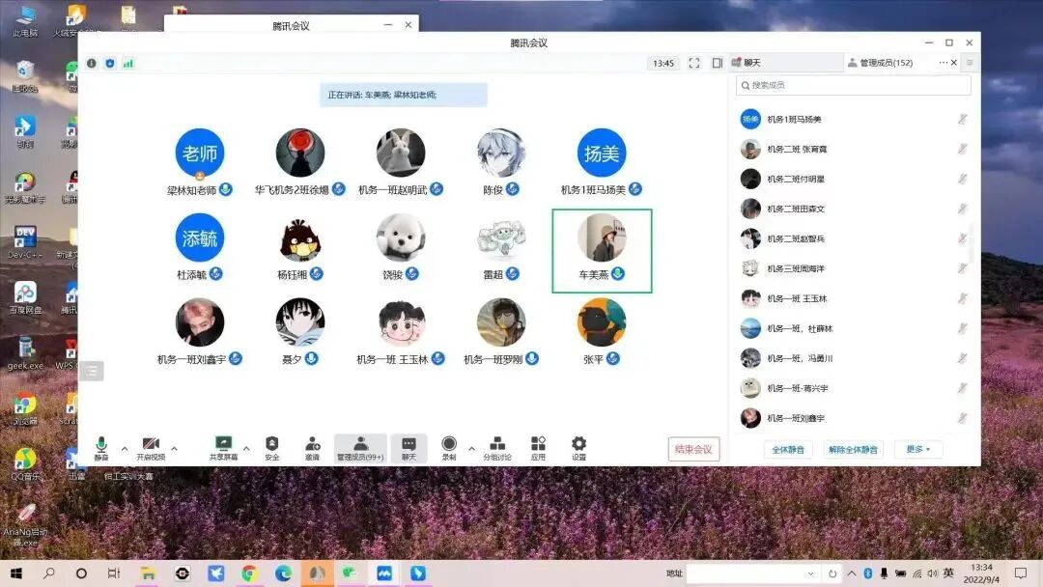Select 车美燕 highlighted video tile
The height and width of the screenshot is (587, 1043).
[602, 251]
